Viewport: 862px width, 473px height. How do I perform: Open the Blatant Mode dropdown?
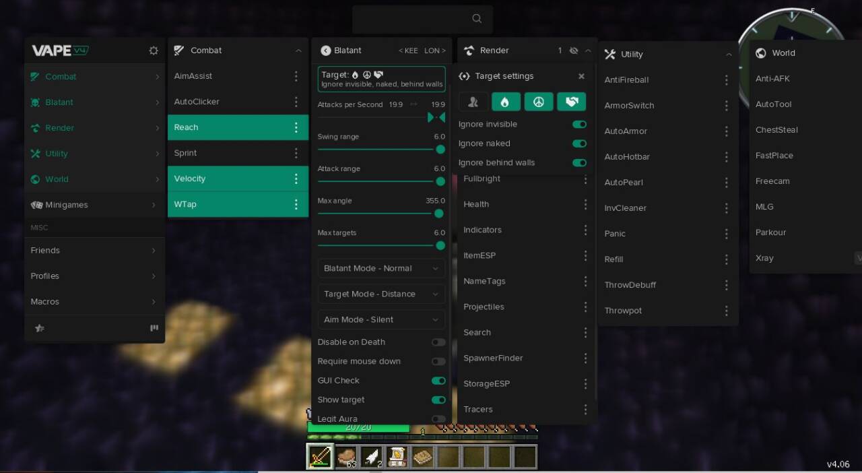coord(381,268)
